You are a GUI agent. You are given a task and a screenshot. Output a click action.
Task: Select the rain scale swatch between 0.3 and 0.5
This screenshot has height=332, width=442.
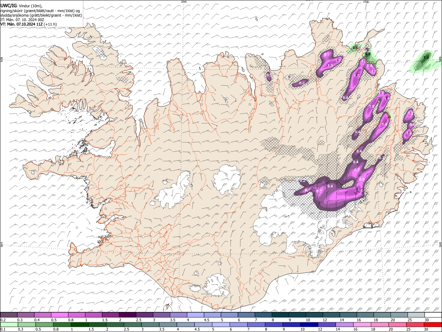pyautogui.click(x=27, y=324)
